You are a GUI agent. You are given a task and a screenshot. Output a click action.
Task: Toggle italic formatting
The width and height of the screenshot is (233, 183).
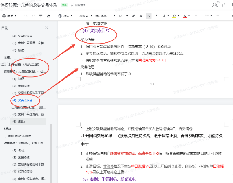tap(156, 16)
